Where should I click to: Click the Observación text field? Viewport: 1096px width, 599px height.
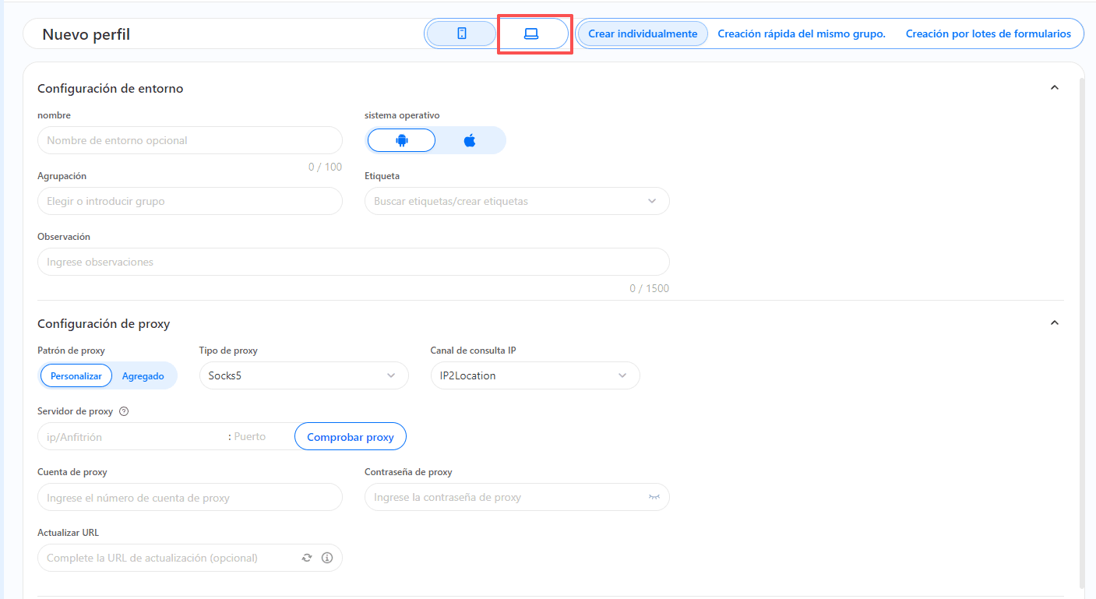(353, 262)
